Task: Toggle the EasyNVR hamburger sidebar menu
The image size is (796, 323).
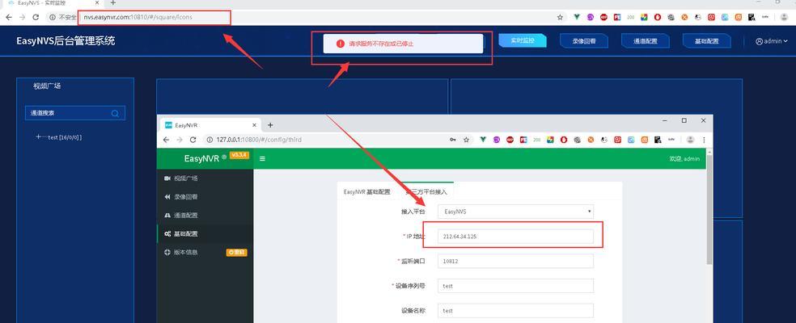Action: click(x=262, y=159)
